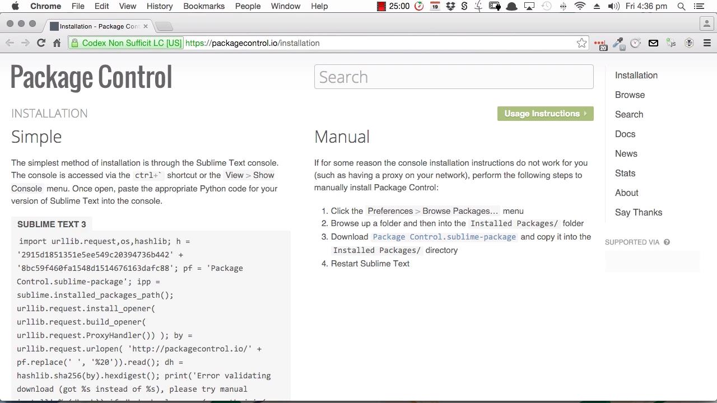Open the History menu
The image size is (717, 403).
click(x=160, y=6)
